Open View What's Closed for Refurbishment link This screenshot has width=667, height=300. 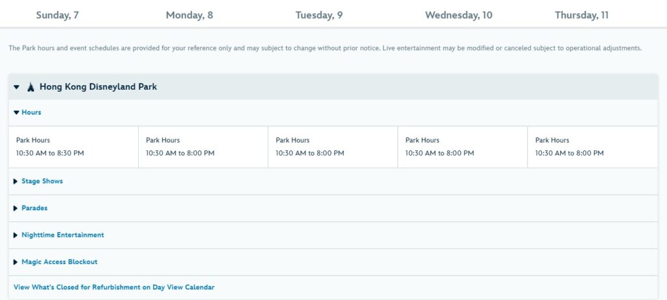pos(114,287)
